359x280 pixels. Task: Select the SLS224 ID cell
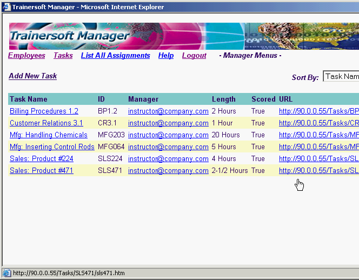[x=110, y=159]
